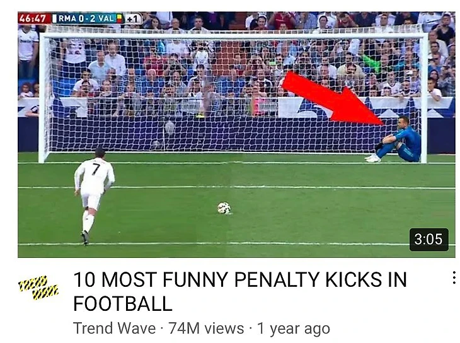The image size is (460, 343).
Task: Visit the Trend Wave channel name link
Action: click(x=114, y=328)
